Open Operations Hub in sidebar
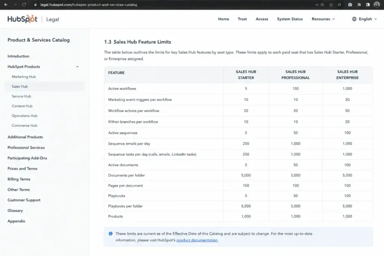The width and height of the screenshot is (384, 256). pos(24,115)
